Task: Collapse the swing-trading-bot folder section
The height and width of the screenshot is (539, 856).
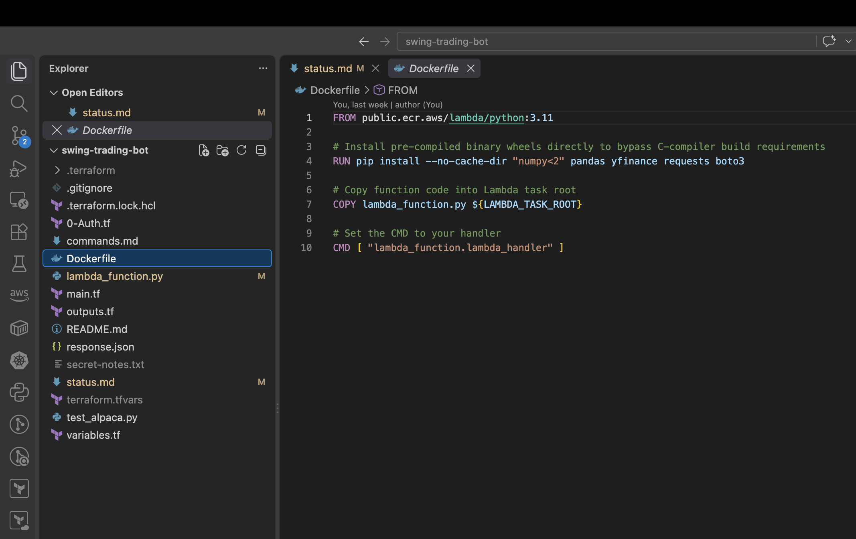Action: 53,150
